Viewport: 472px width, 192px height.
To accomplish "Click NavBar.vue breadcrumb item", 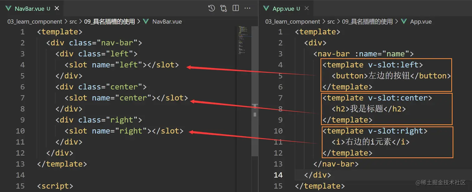I will coord(167,22).
